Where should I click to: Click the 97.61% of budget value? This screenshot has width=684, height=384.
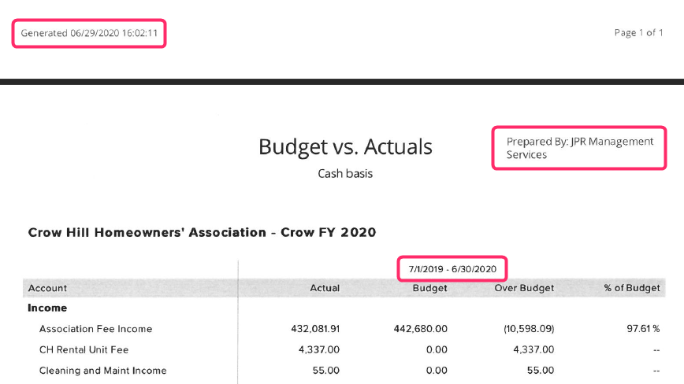644,329
